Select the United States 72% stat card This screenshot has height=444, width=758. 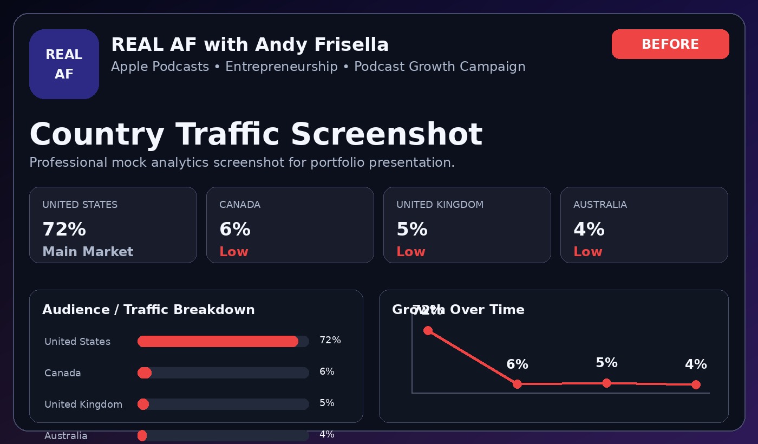coord(113,225)
